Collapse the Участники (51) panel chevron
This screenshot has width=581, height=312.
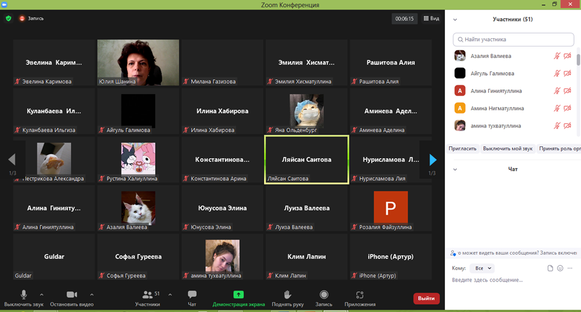point(455,20)
